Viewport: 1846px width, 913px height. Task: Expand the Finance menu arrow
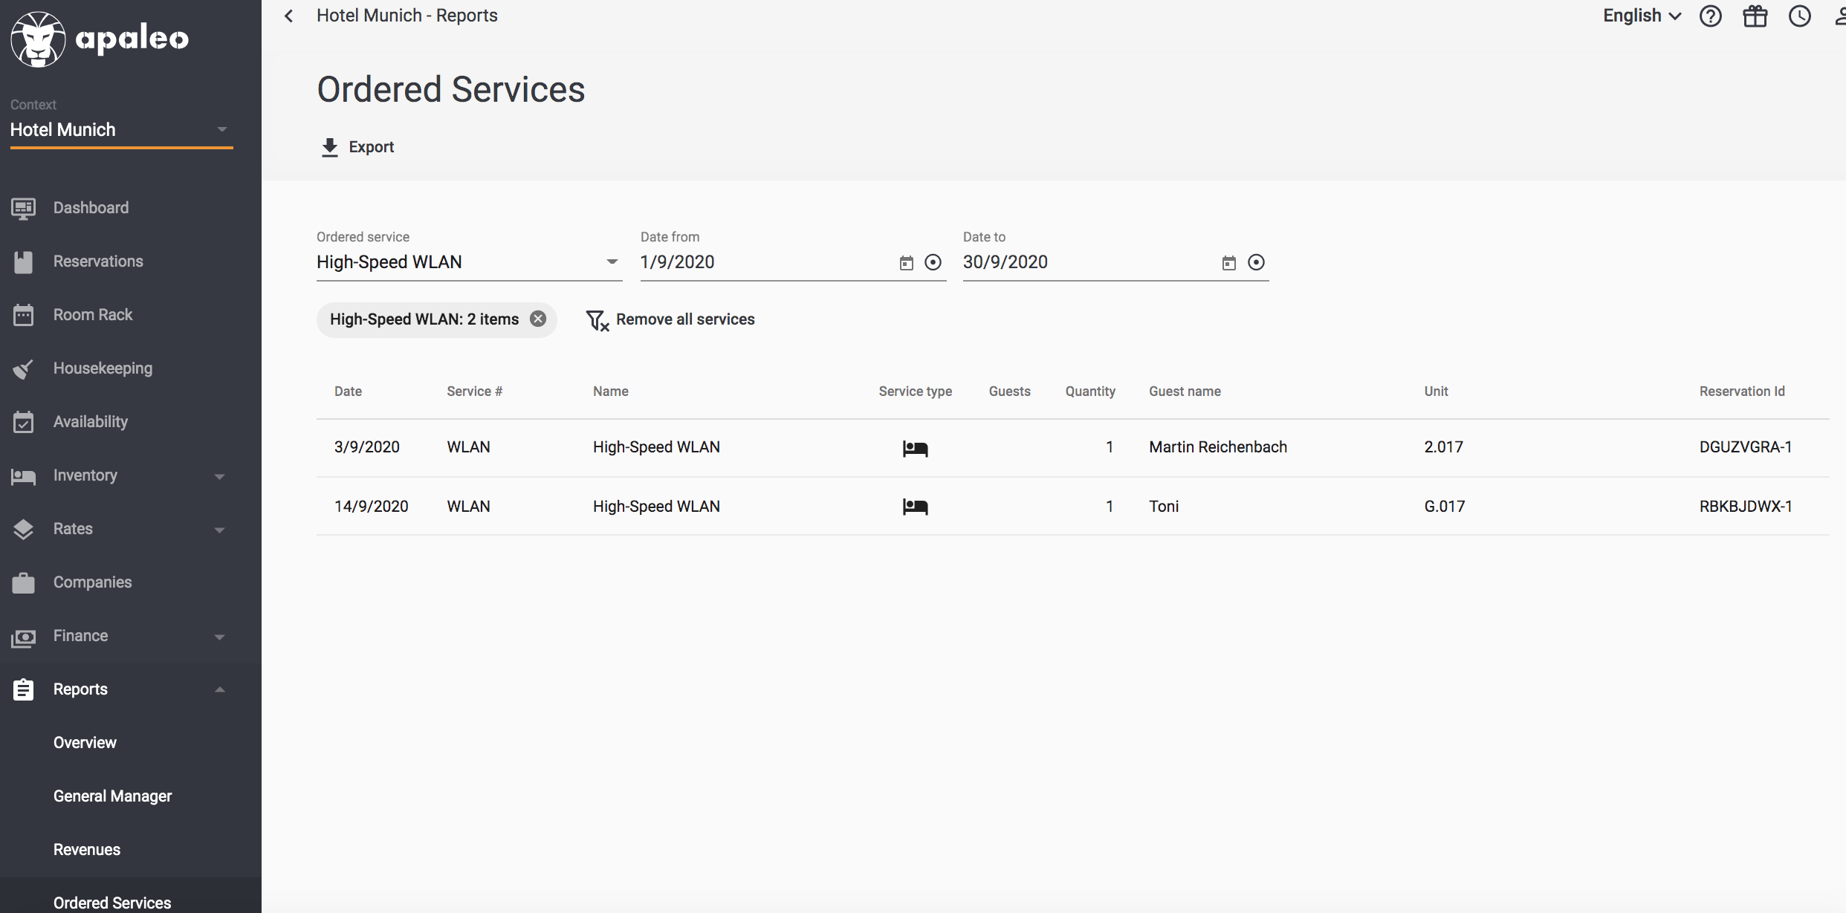tap(219, 637)
